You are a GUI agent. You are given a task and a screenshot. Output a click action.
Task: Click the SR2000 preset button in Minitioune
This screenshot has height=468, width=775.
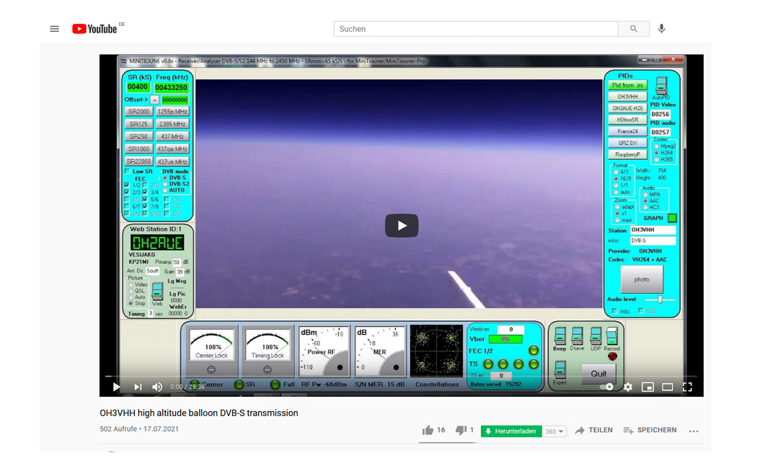click(x=138, y=112)
